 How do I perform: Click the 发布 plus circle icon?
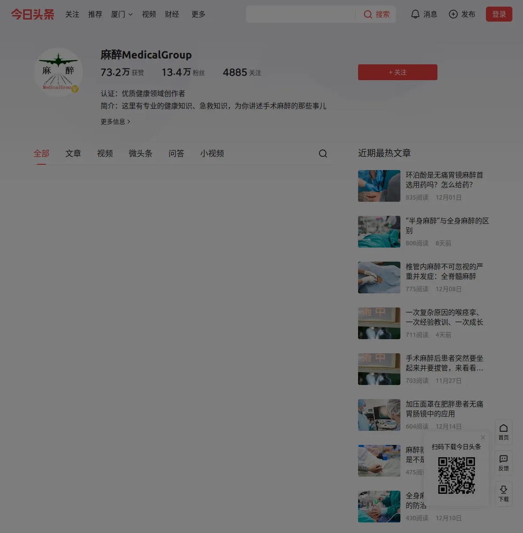coord(453,15)
